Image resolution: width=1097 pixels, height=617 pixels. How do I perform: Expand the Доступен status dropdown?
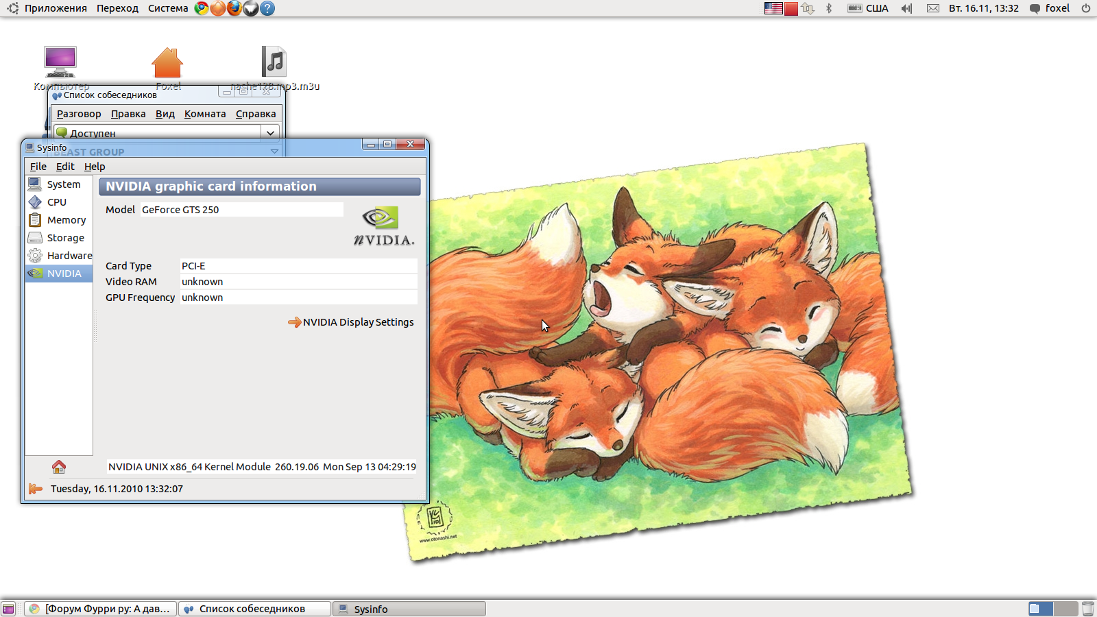(270, 133)
